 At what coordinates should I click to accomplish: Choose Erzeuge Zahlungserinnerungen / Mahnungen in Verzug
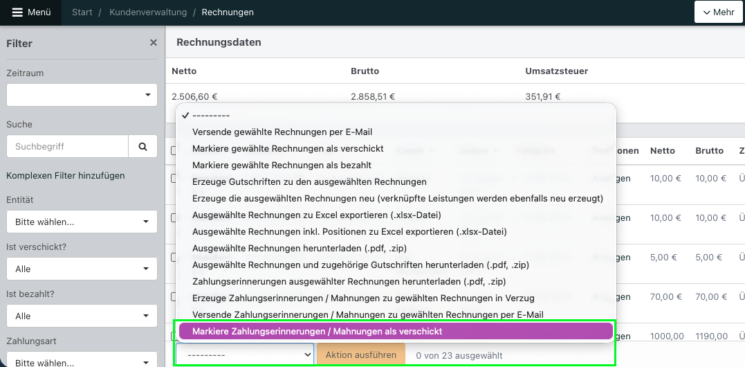click(396, 298)
